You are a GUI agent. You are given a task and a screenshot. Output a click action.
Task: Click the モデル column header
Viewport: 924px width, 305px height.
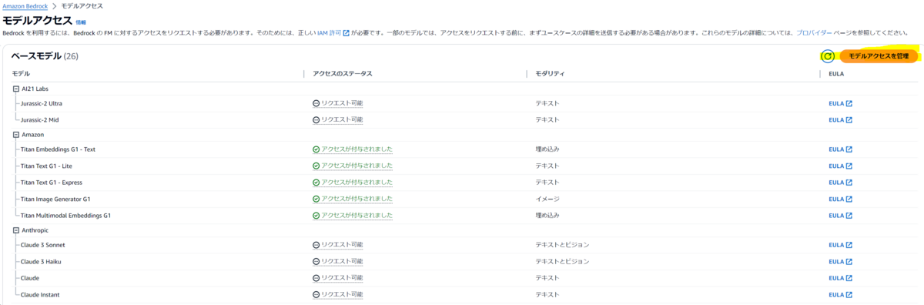[x=22, y=73]
